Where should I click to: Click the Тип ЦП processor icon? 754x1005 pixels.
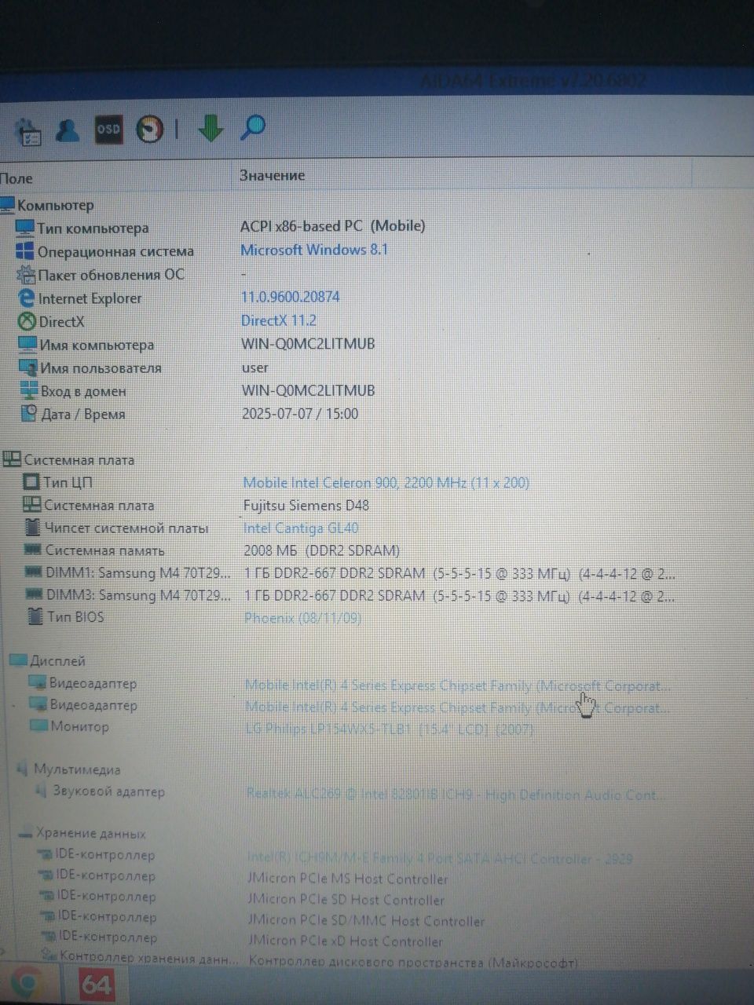tap(31, 482)
